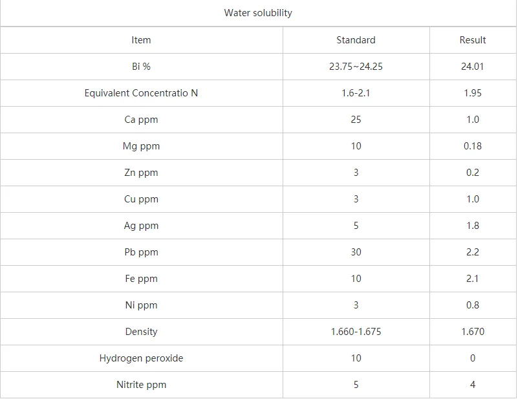Viewport: 518px width, 399px height.
Task: Click the Pb standard value 30
Action: (356, 252)
